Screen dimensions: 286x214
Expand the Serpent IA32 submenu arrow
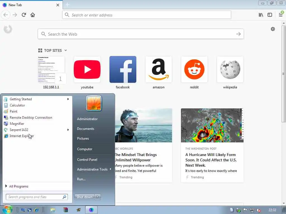68,130
